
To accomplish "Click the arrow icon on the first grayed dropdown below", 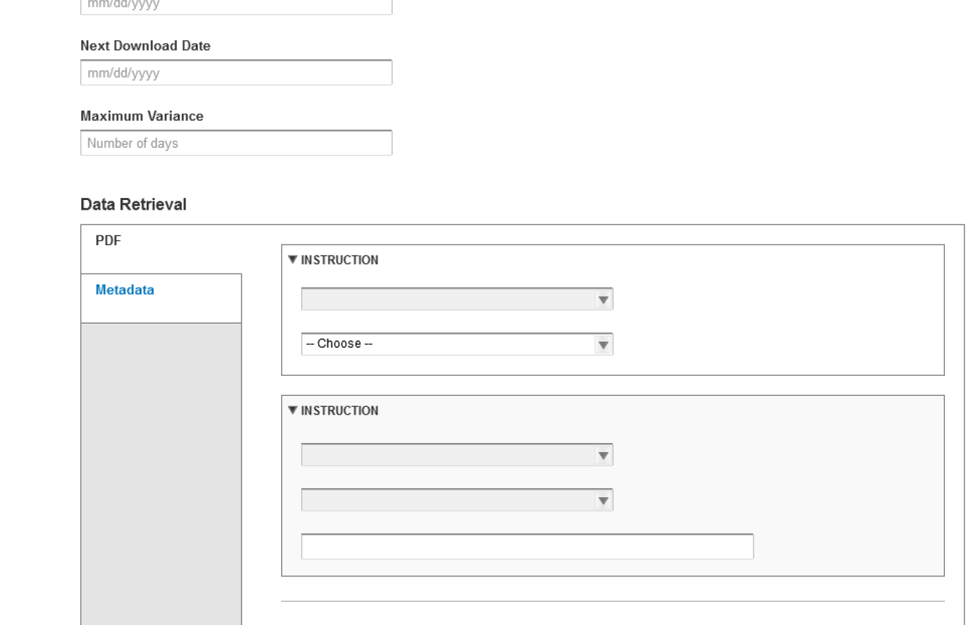I will coord(603,455).
